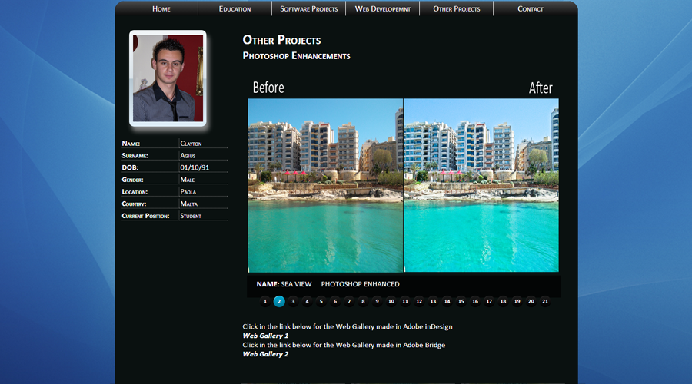692x384 pixels.
Task: Select slide bullet 12
Action: 419,302
